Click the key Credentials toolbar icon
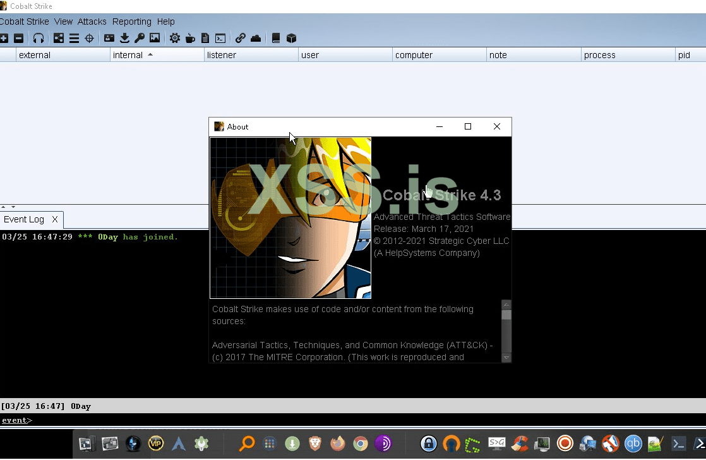This screenshot has width=706, height=460. click(140, 39)
